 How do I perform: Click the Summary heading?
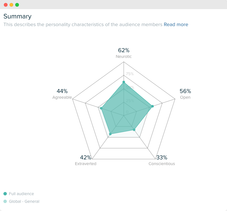pos(17,16)
